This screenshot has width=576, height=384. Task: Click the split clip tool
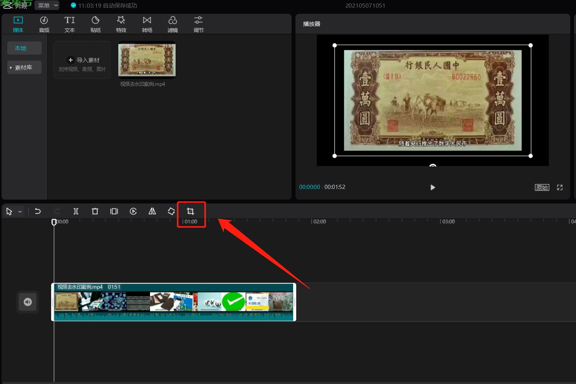76,211
